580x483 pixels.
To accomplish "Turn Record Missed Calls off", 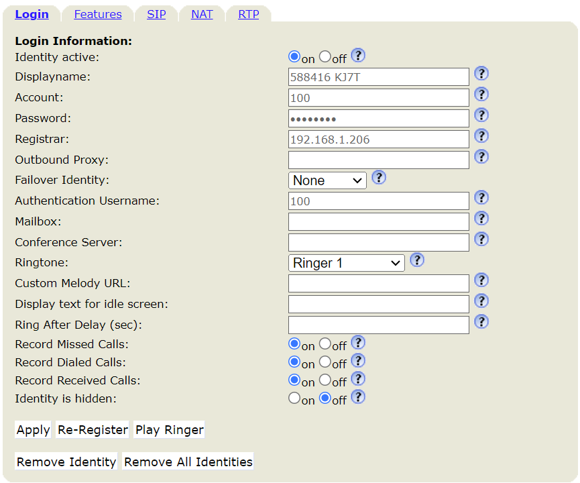I will 325,344.
